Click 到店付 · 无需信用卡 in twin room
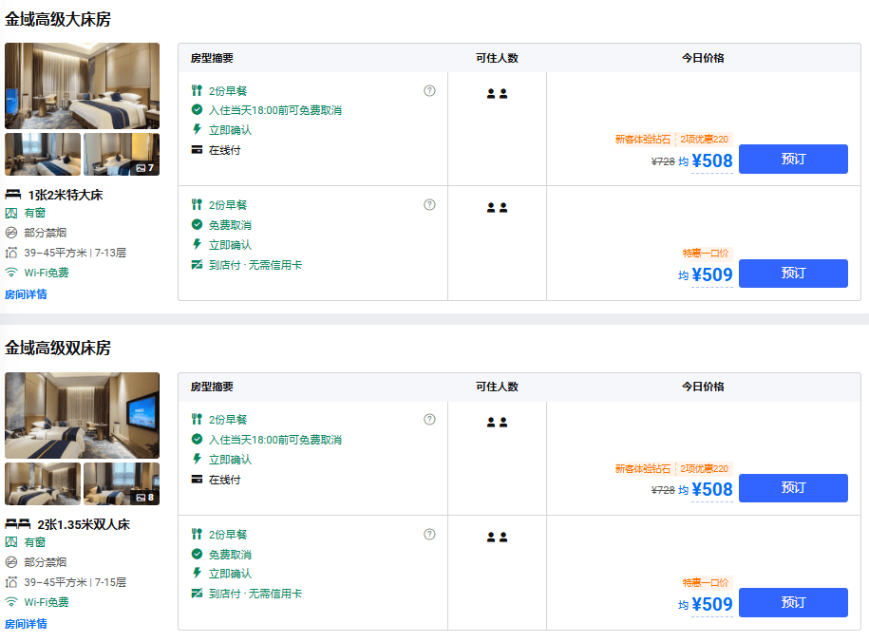The width and height of the screenshot is (869, 642). (x=255, y=594)
